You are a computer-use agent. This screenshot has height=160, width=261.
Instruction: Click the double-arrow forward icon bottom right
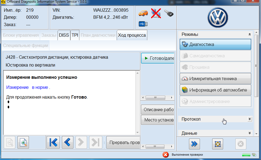point(194,144)
